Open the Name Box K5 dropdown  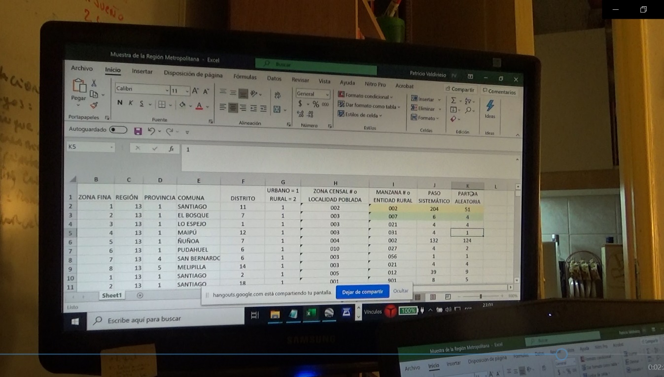pos(111,147)
